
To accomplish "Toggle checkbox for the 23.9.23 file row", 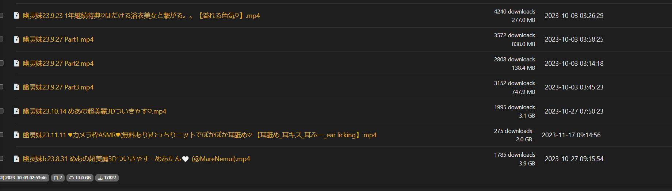I will click(x=1, y=15).
